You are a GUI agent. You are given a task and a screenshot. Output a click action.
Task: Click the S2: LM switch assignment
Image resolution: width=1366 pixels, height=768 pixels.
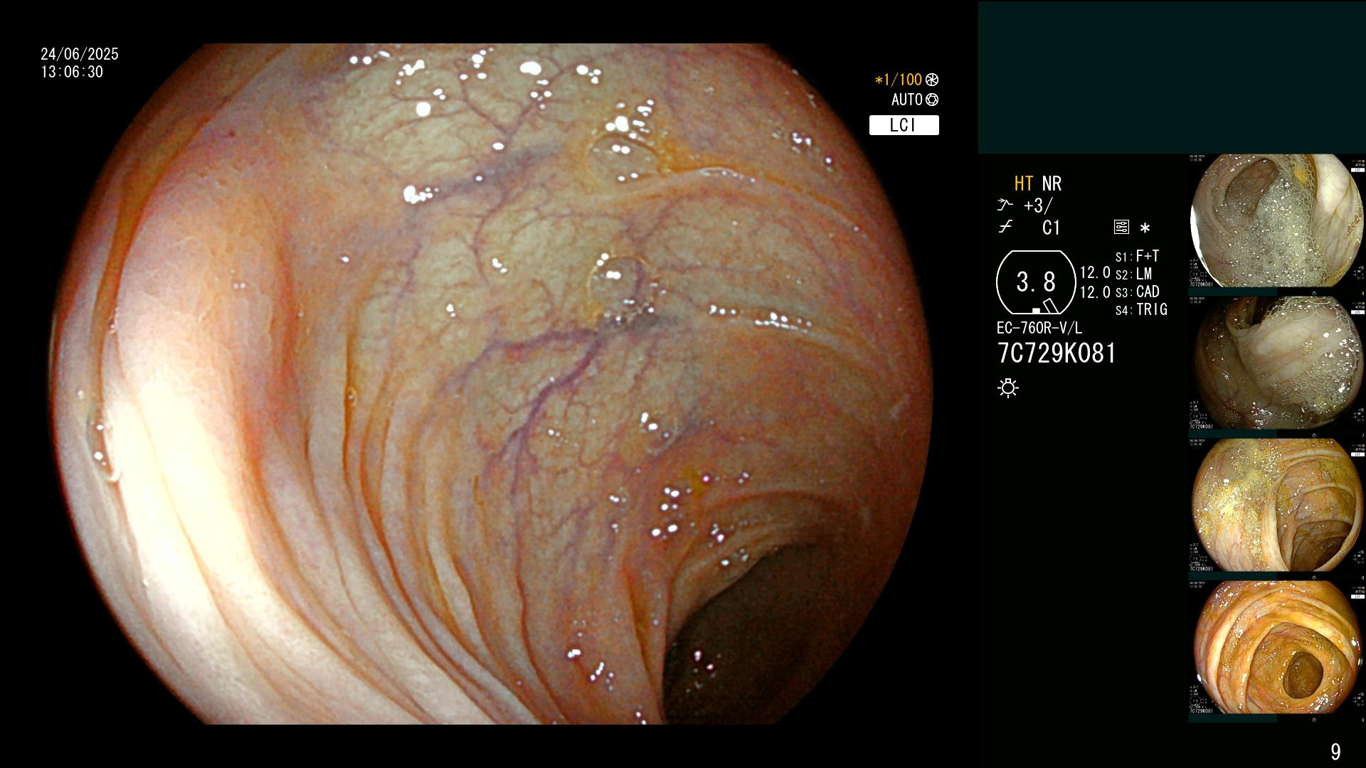coord(1133,274)
